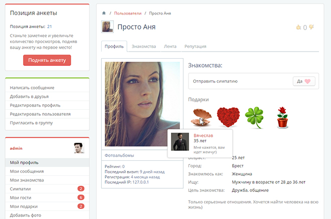Click the Женщина value
The height and width of the screenshot is (219, 331).
(x=242, y=174)
